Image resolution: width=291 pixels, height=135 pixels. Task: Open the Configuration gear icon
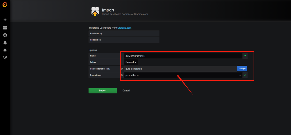click(5, 50)
